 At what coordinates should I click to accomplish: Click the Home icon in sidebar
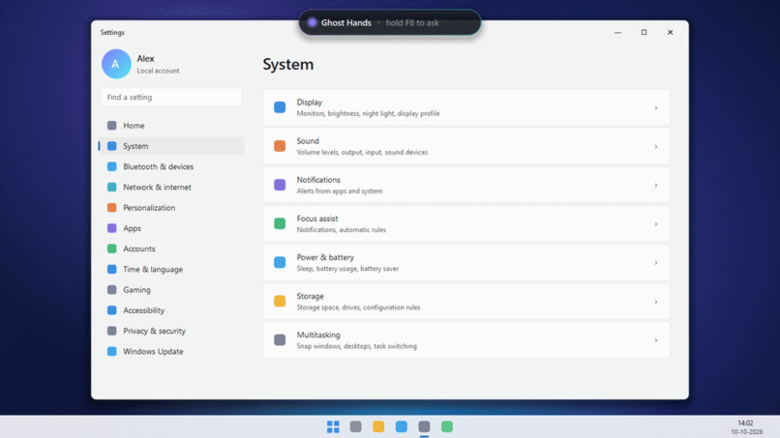click(112, 126)
